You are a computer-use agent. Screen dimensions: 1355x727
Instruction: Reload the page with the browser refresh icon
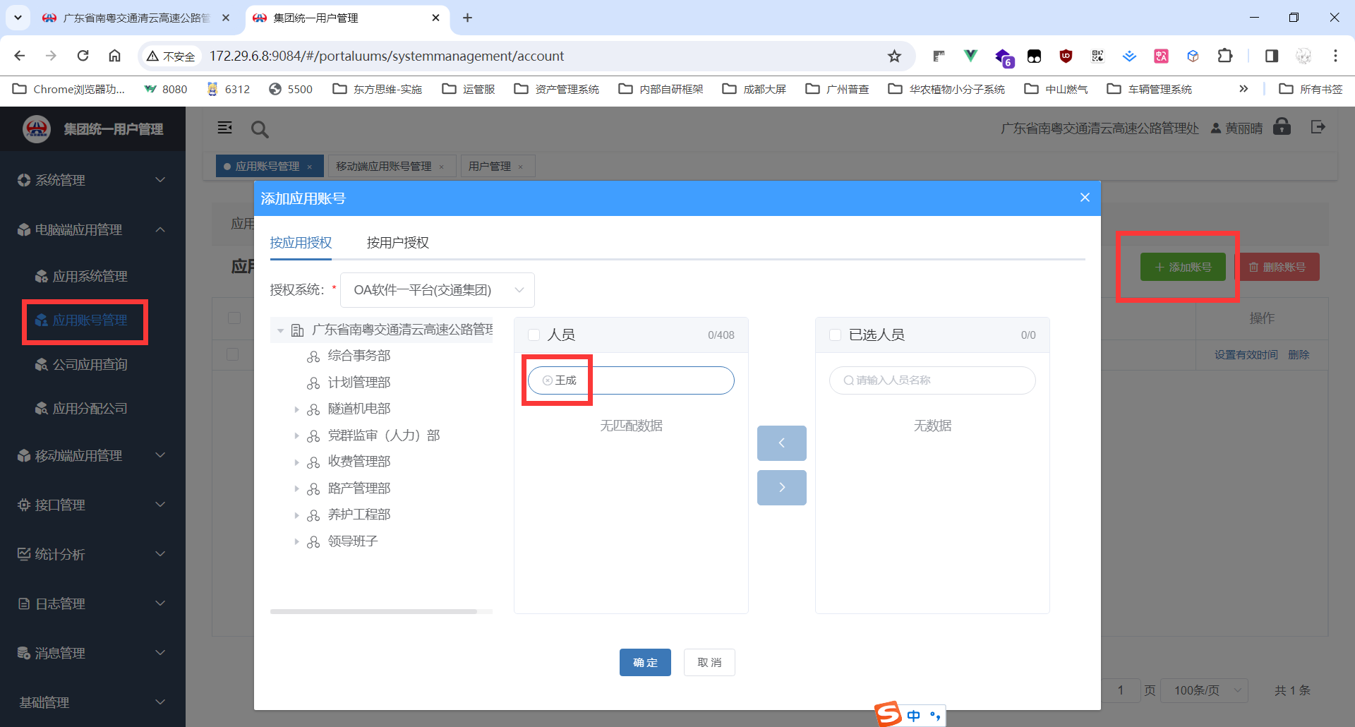click(83, 56)
